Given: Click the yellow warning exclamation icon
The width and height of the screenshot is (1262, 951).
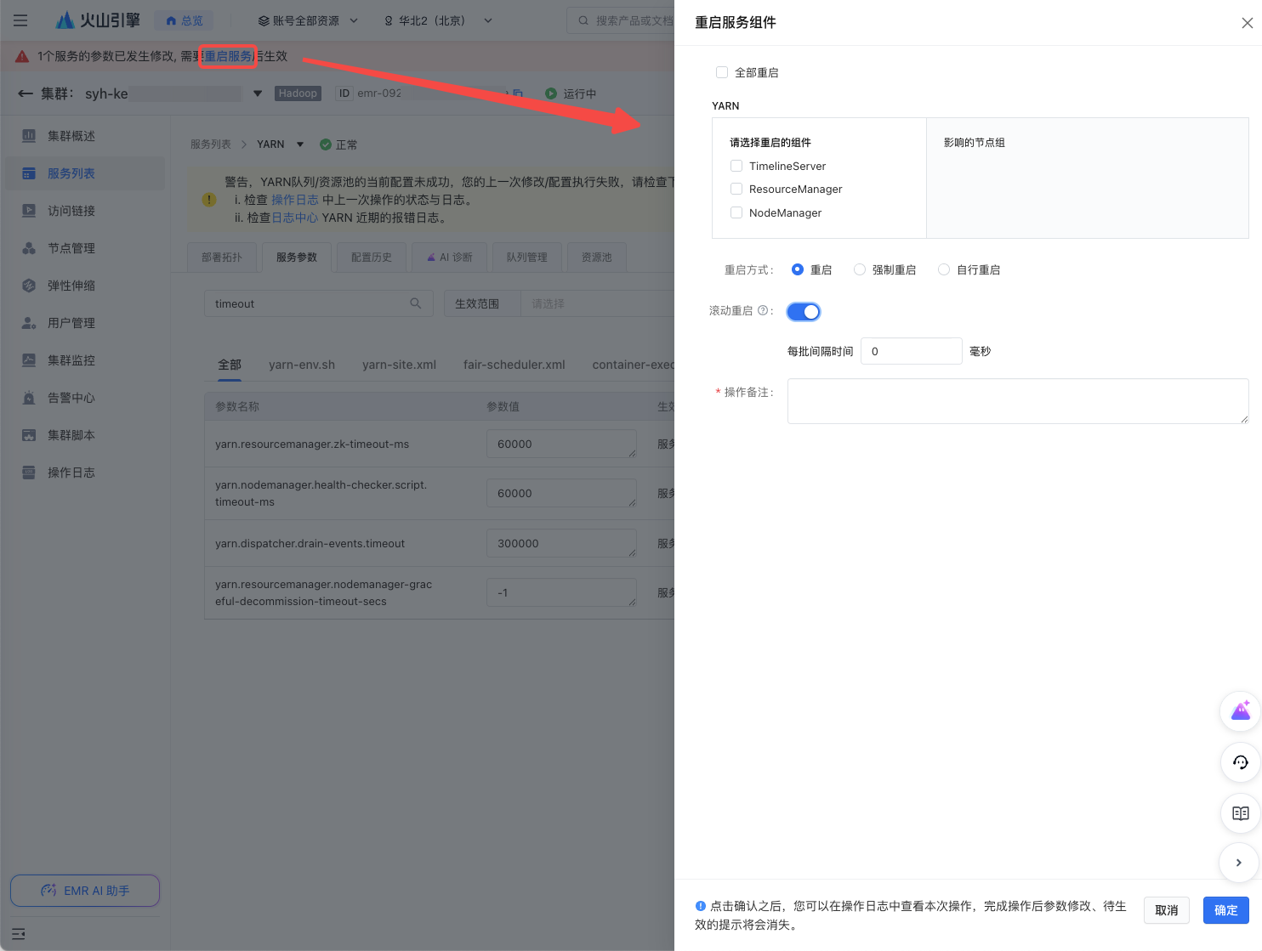Looking at the screenshot, I should tap(209, 200).
